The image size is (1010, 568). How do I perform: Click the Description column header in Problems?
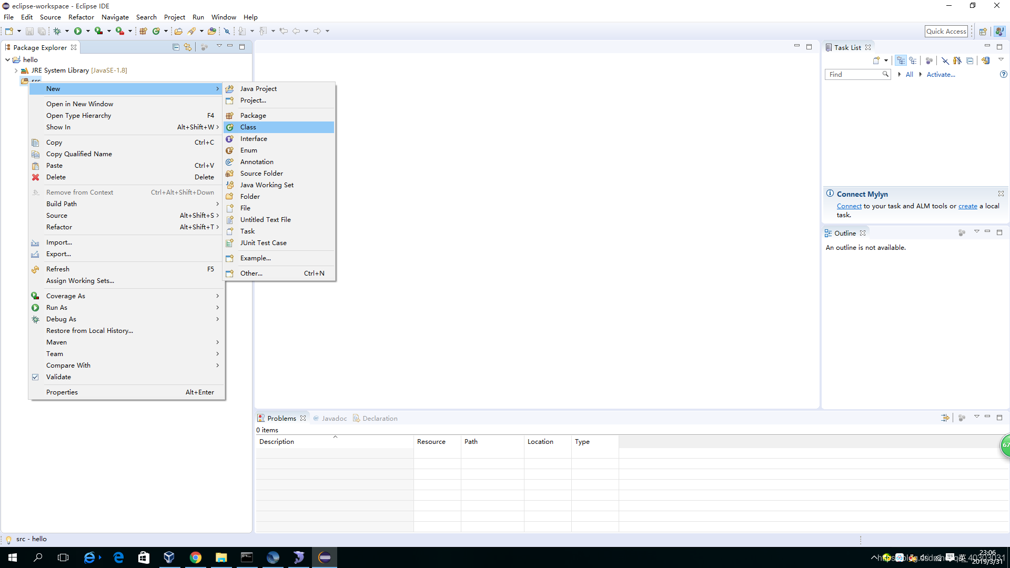coord(335,442)
